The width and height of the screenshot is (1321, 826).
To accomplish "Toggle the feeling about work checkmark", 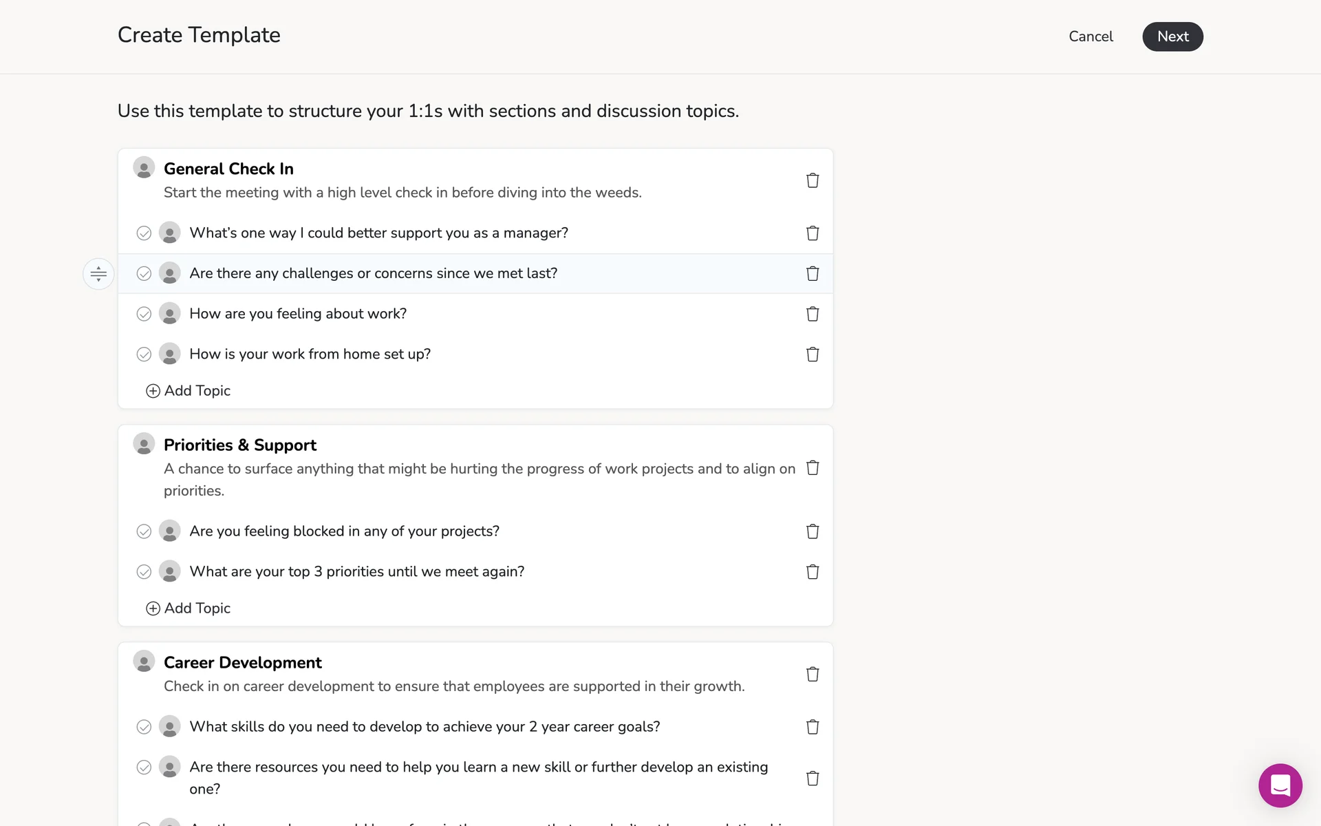I will [x=144, y=314].
